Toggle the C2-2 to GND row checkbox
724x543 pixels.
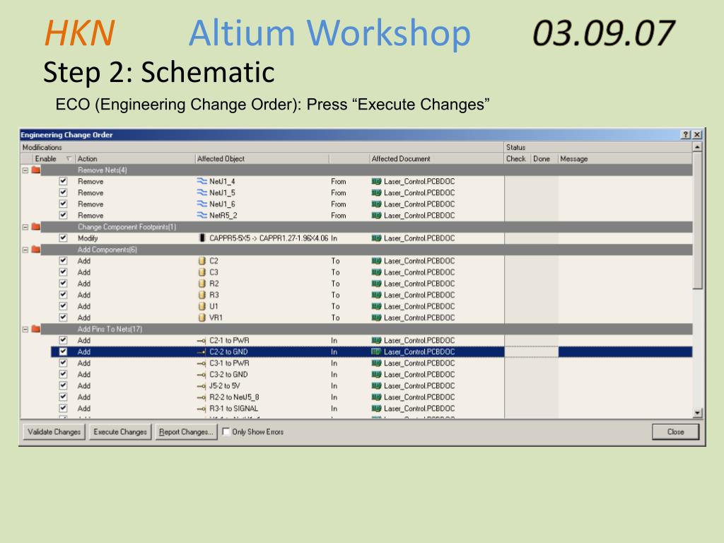point(63,351)
